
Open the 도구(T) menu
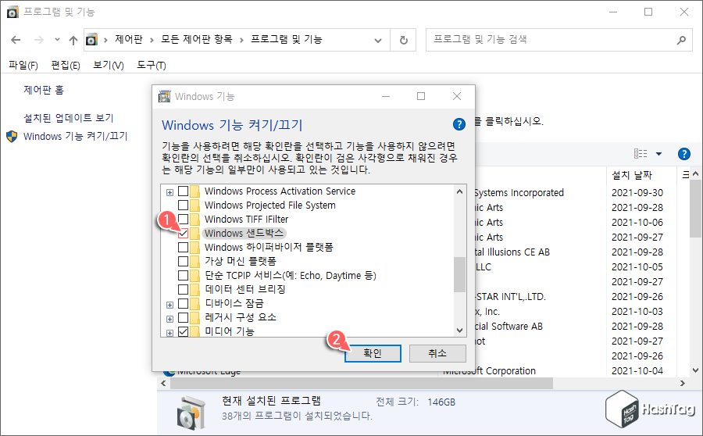click(151, 66)
